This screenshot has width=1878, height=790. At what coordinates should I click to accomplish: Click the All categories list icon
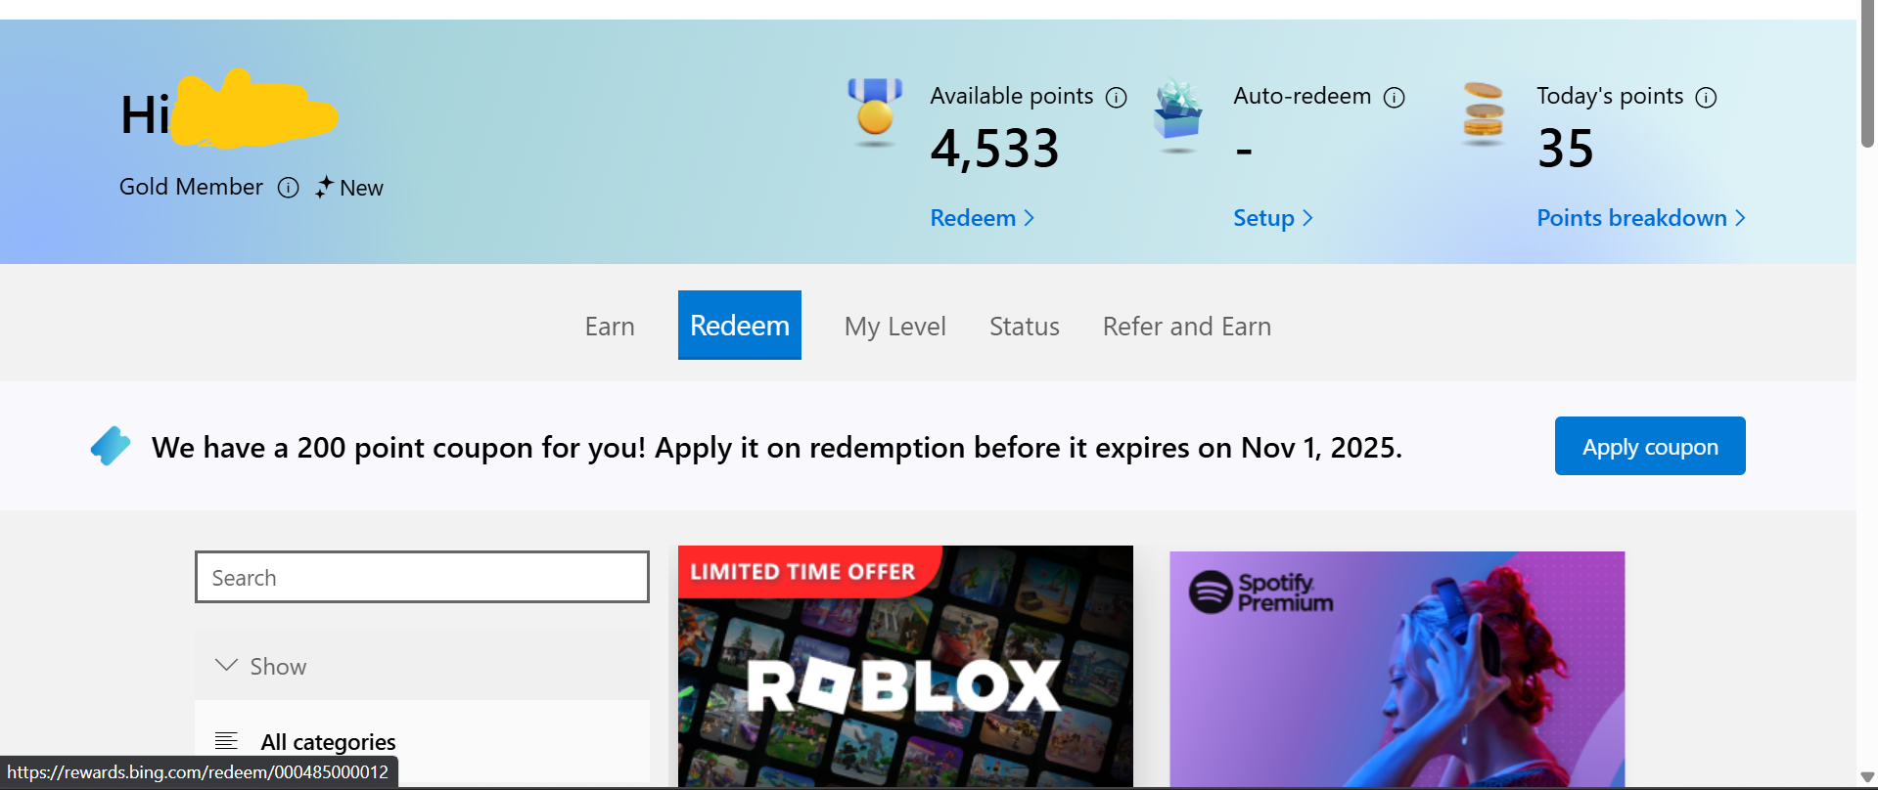pos(226,741)
